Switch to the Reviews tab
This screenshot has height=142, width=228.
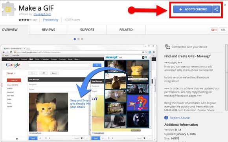coord(48,30)
